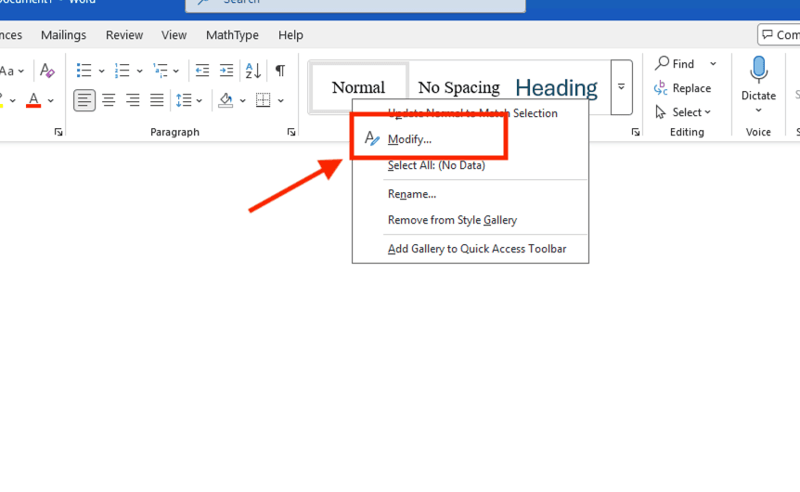Align text to the right
This screenshot has height=492, width=800.
[x=133, y=100]
